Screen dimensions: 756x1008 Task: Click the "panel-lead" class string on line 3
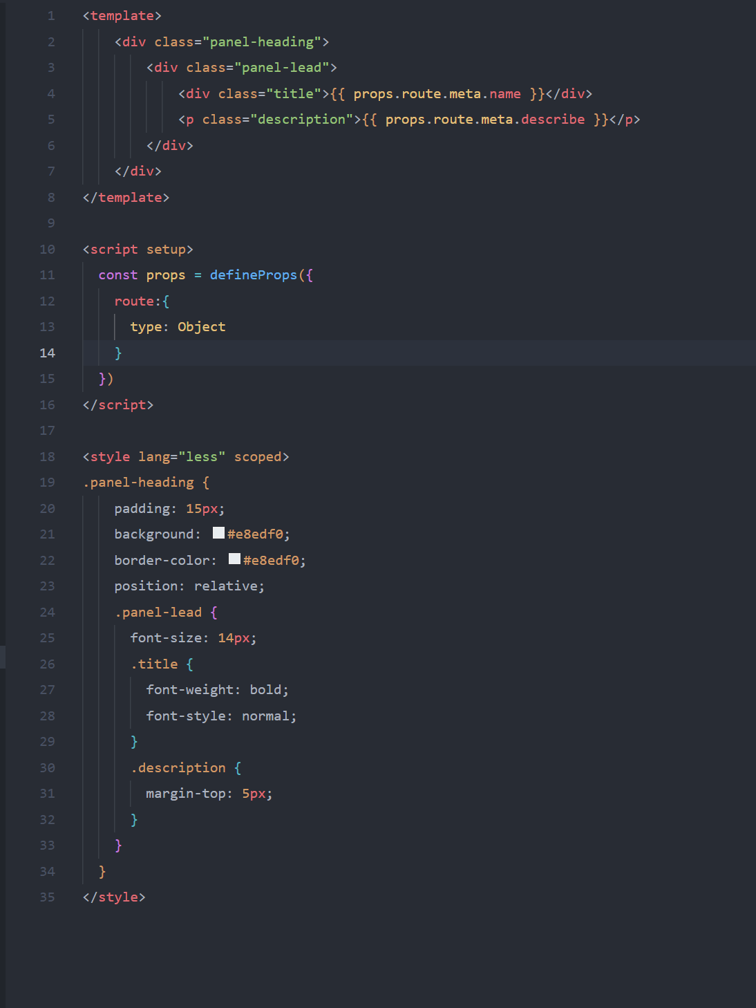[281, 67]
